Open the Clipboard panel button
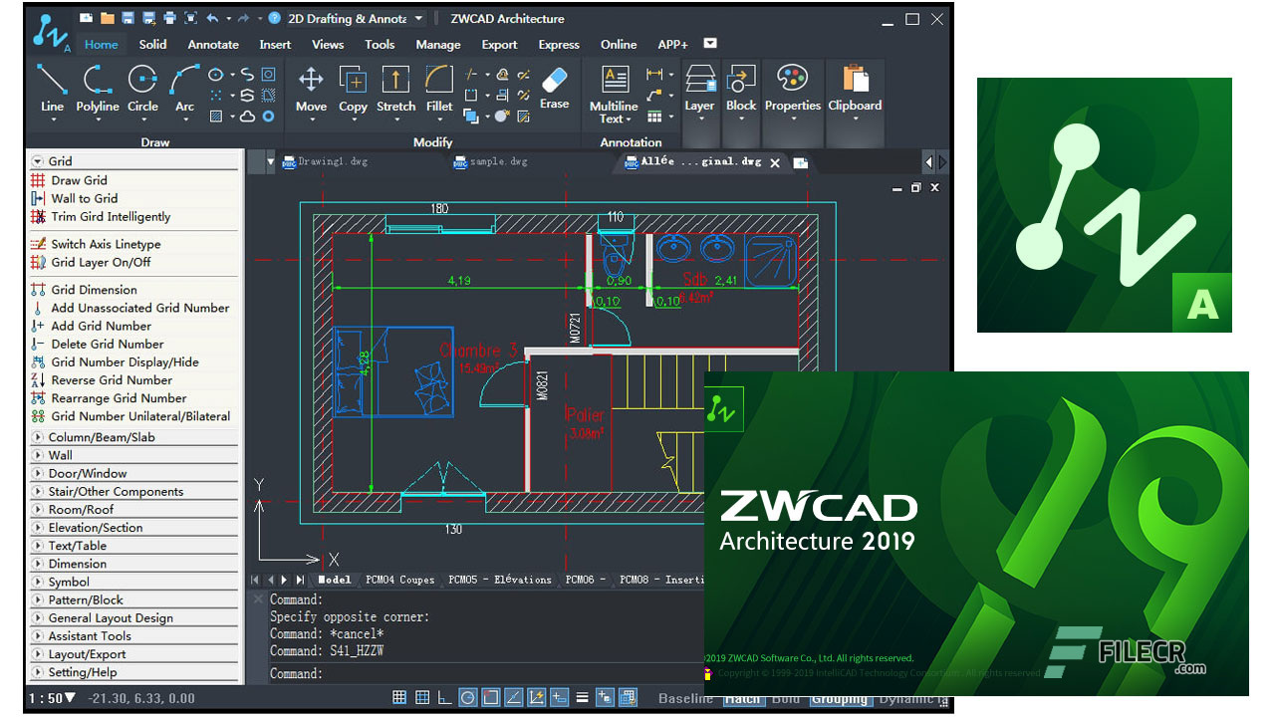The height and width of the screenshot is (717, 1275). pyautogui.click(x=855, y=92)
